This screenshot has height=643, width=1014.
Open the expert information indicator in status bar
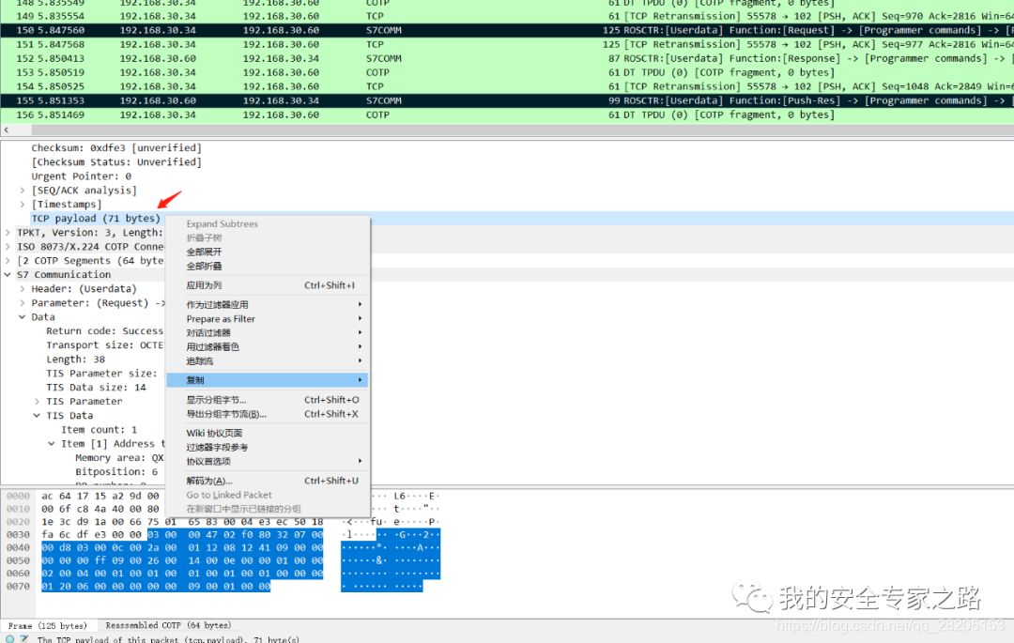pos(9,639)
